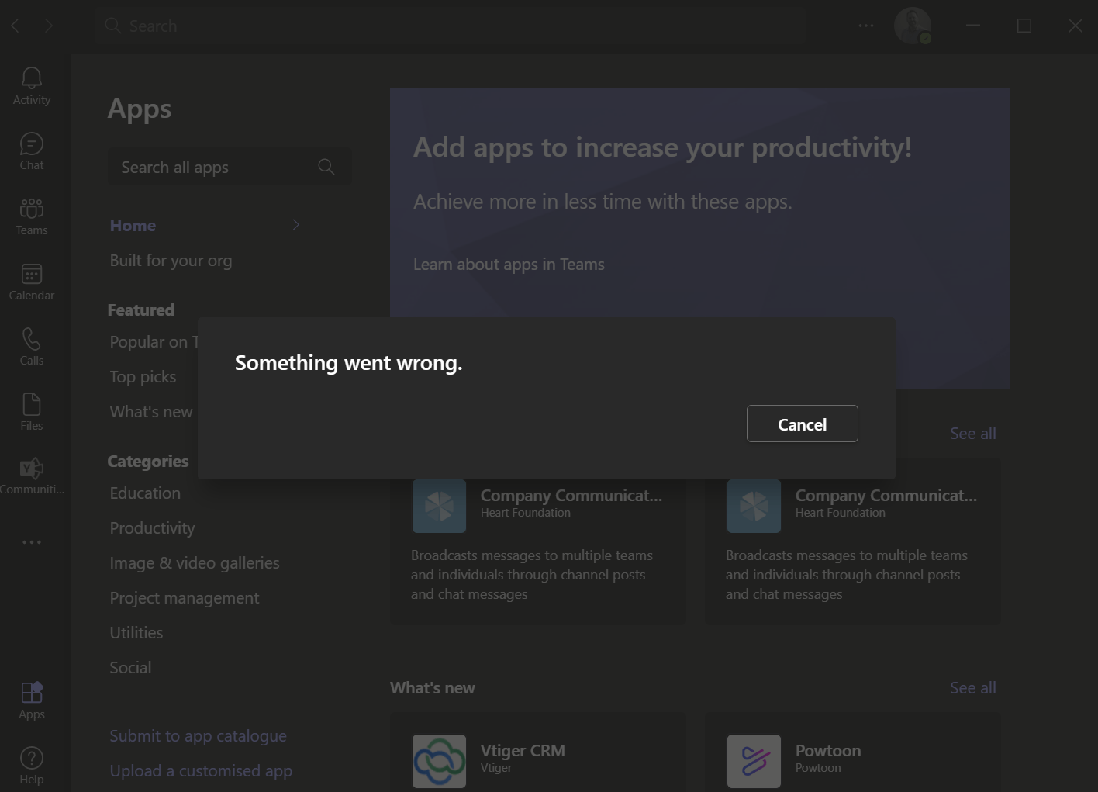Click See all next to What's new heading
The width and height of the screenshot is (1098, 792).
pyautogui.click(x=973, y=688)
